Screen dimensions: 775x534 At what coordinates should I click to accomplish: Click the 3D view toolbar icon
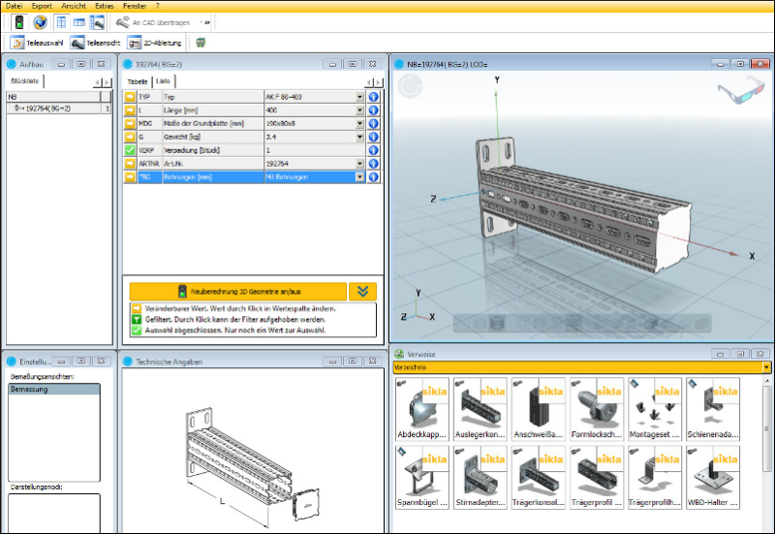97,22
